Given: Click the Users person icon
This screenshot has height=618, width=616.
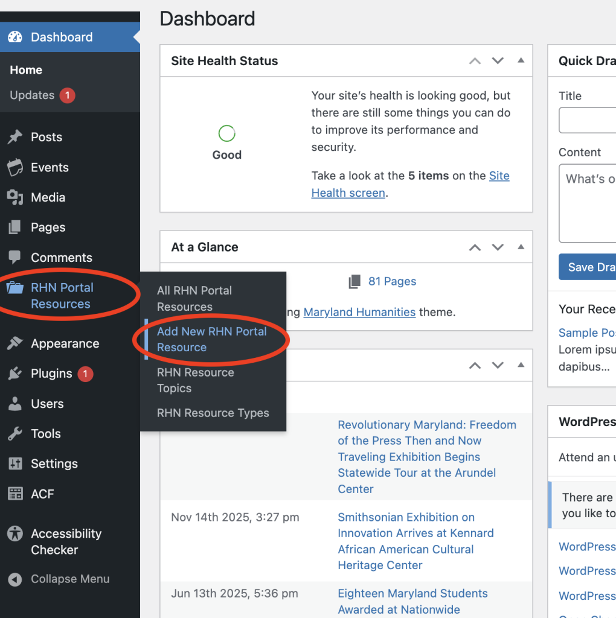Looking at the screenshot, I should [15, 404].
